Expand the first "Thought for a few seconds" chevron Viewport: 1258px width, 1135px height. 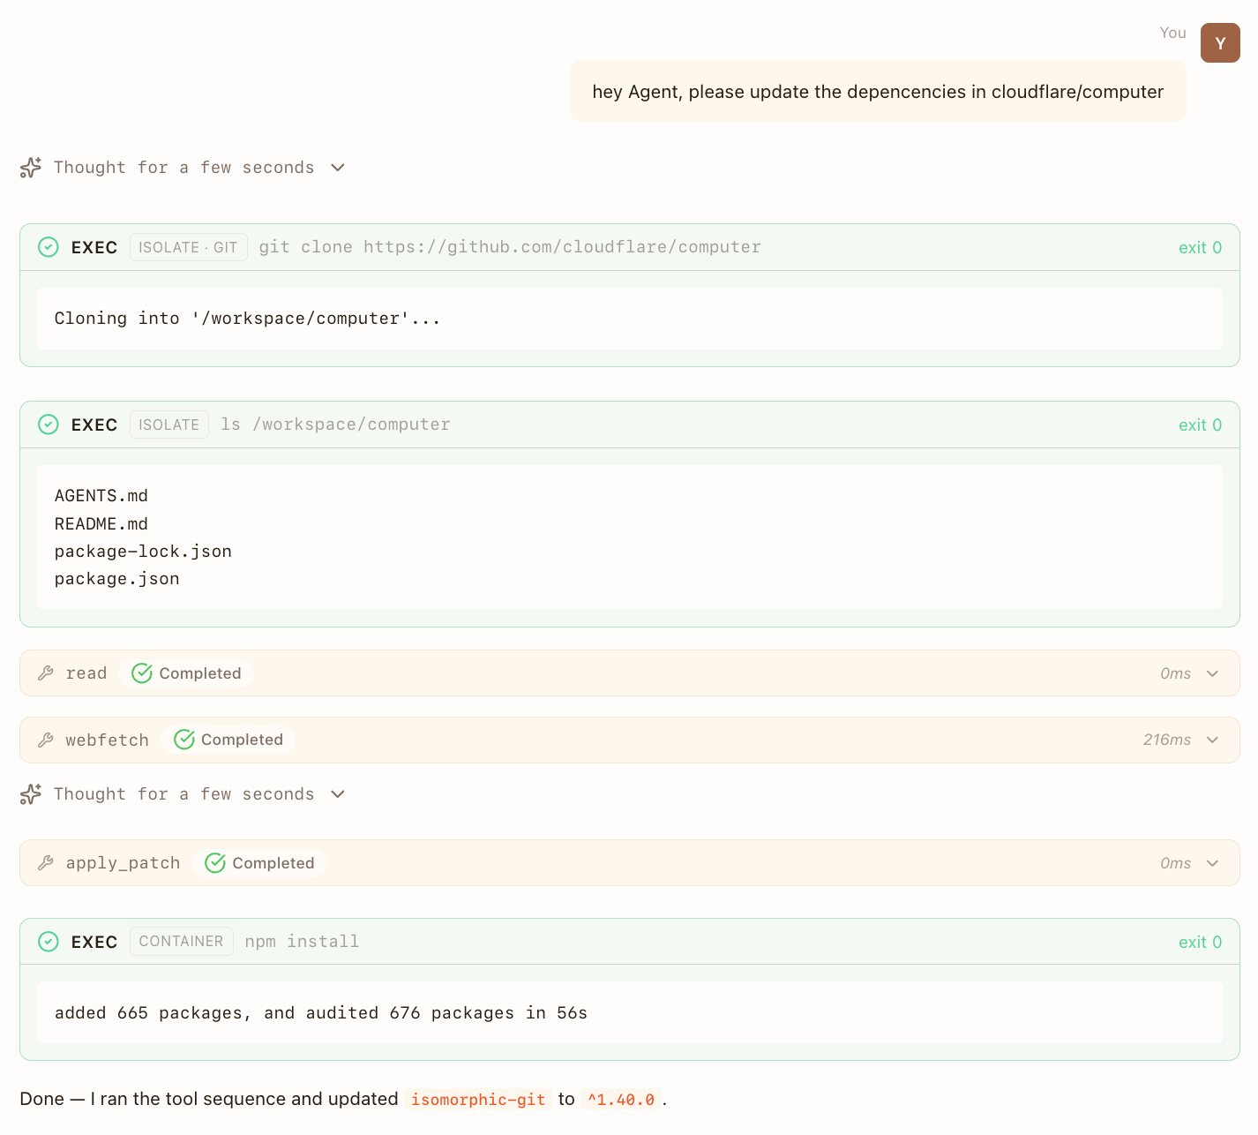(x=338, y=168)
